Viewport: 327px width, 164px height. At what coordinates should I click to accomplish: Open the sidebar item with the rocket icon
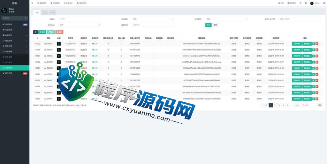(x=15, y=73)
